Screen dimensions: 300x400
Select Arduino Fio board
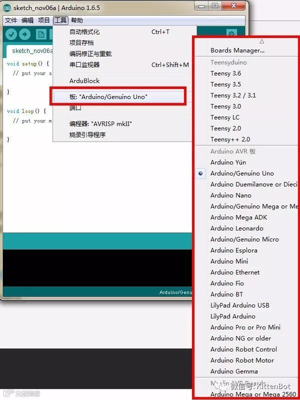[x=246, y=283]
